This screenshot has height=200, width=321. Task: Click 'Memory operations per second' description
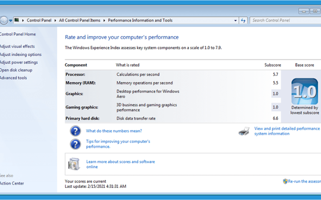144,83
